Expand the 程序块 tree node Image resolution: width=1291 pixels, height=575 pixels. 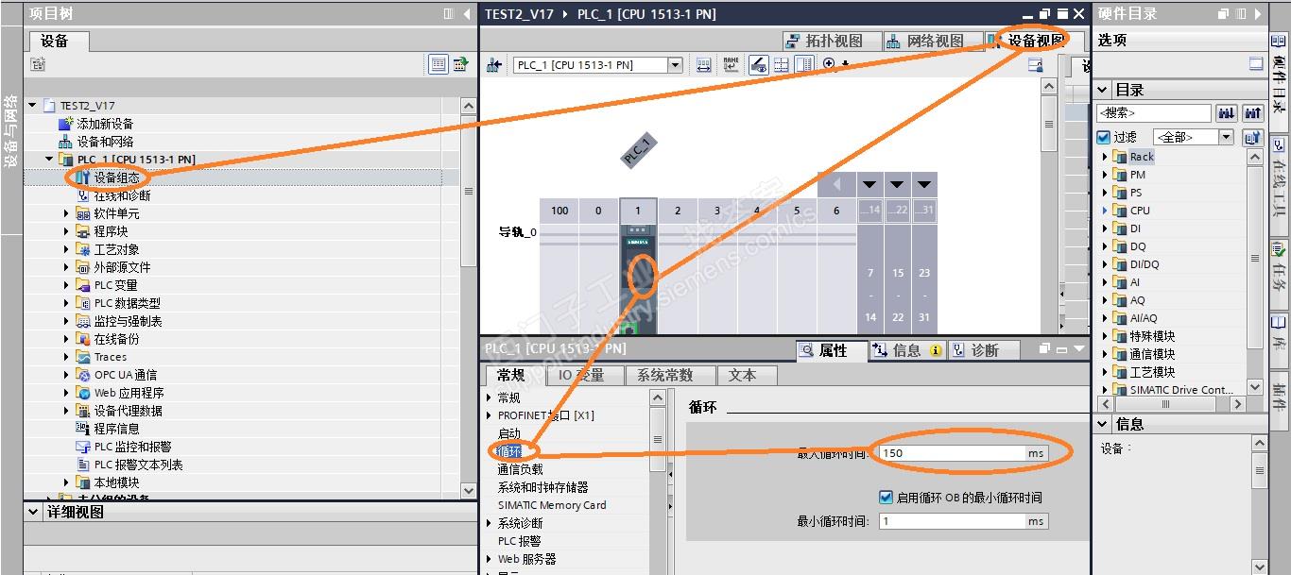click(66, 231)
